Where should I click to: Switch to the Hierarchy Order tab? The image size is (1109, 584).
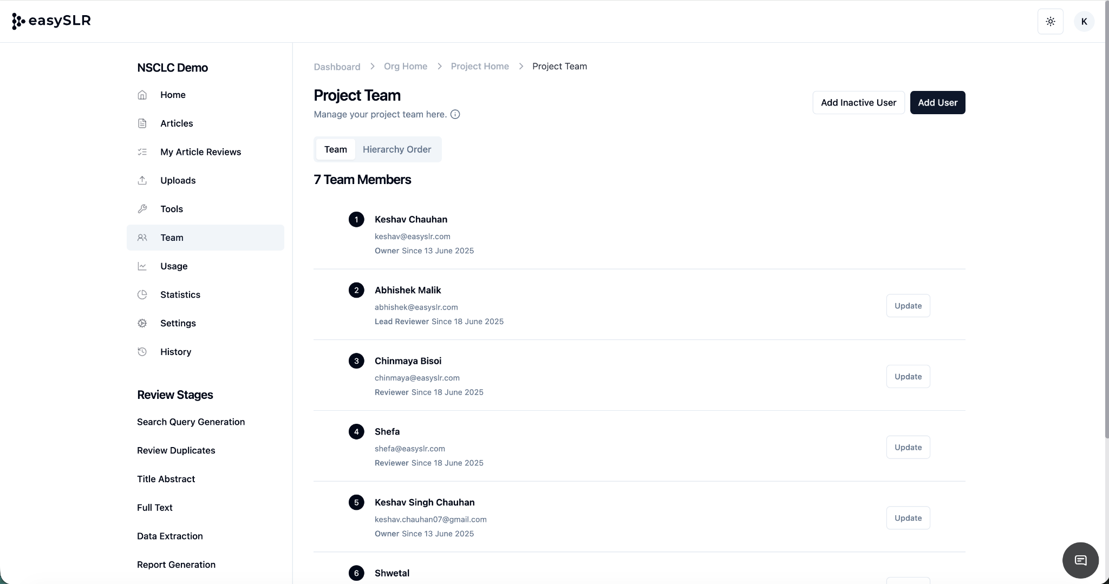click(396, 149)
